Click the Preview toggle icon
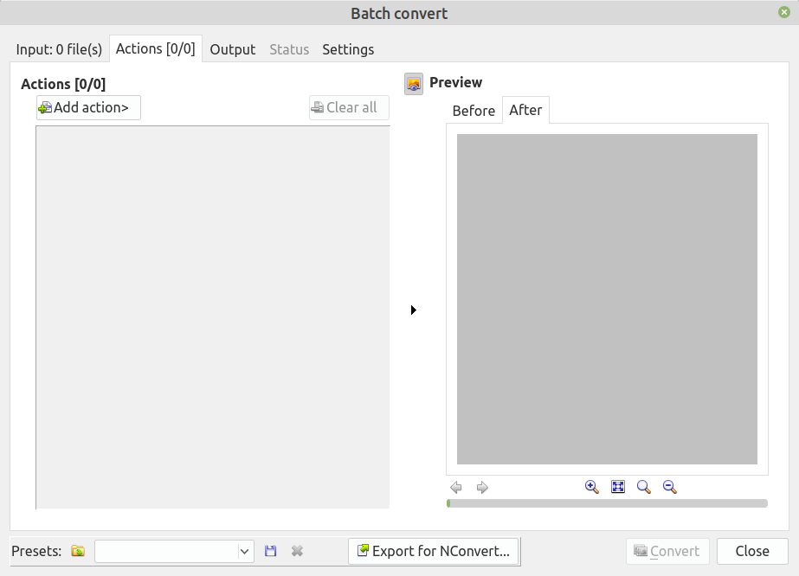The width and height of the screenshot is (799, 576). [413, 84]
